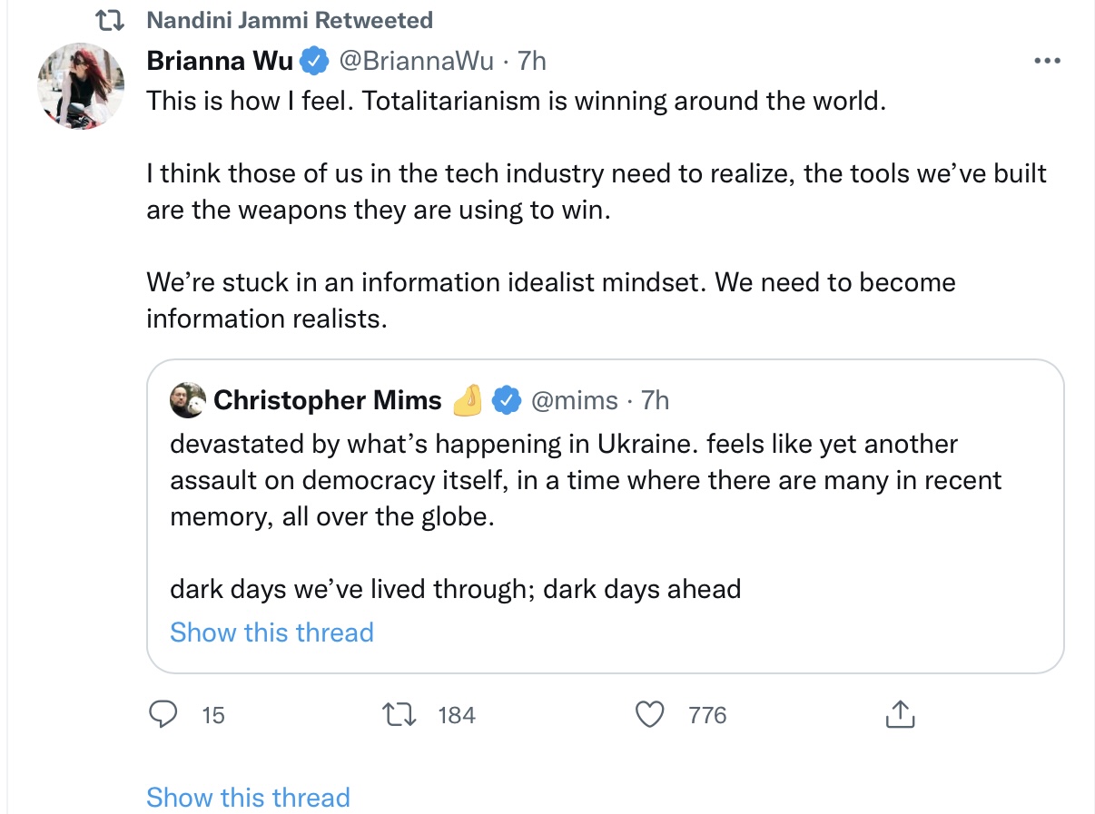Open the @BriannaWu handle link
1095x814 pixels.
click(417, 61)
